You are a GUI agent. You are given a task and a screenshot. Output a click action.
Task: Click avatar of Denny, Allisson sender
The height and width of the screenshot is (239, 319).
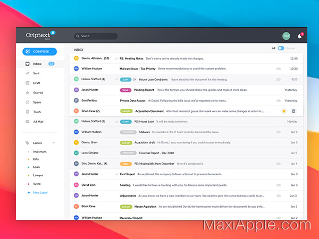[x=76, y=58]
